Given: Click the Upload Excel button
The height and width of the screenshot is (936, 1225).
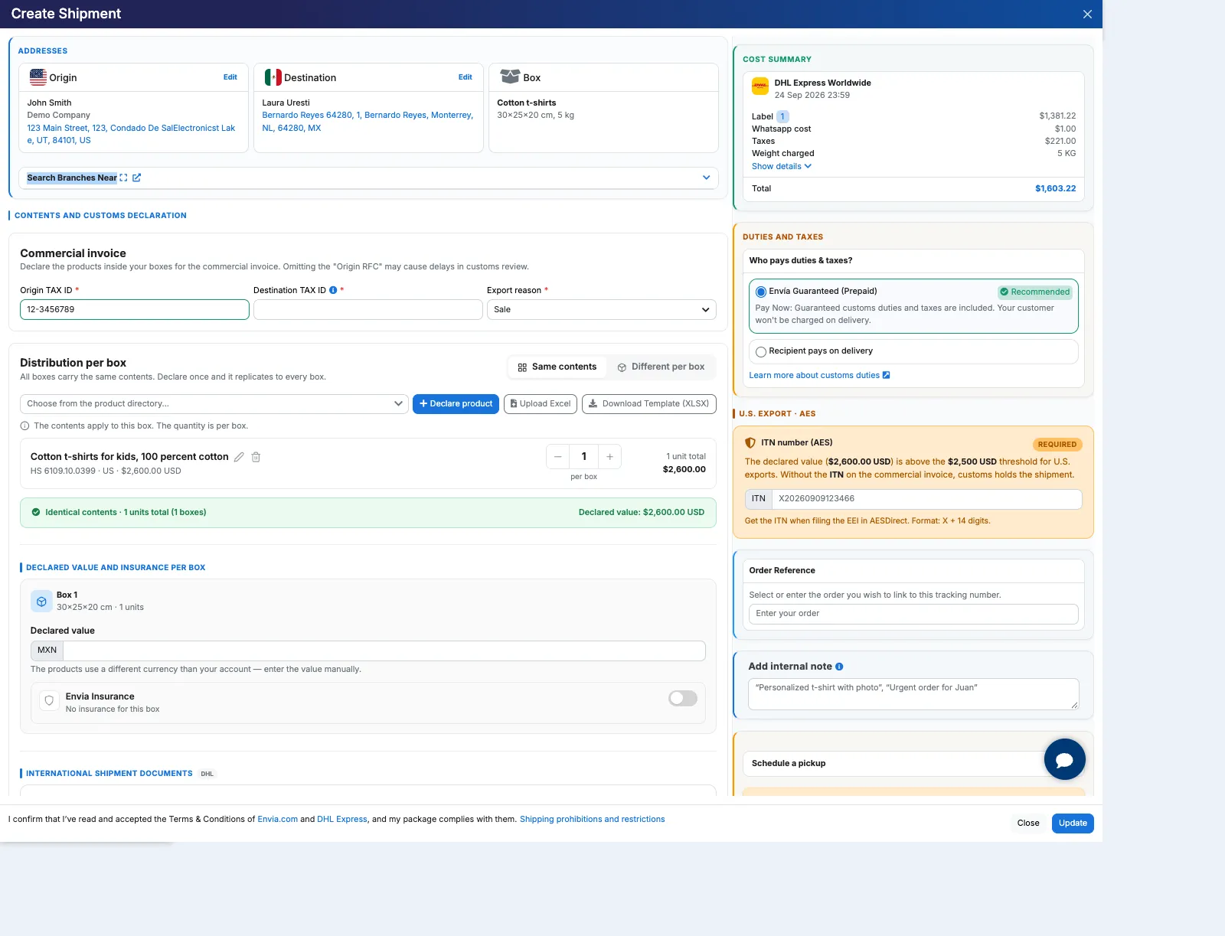Looking at the screenshot, I should tap(541, 403).
